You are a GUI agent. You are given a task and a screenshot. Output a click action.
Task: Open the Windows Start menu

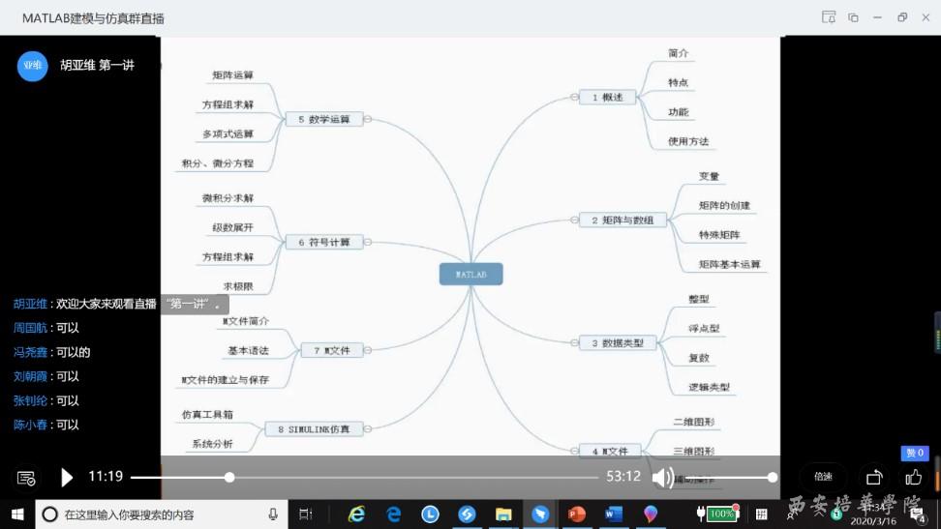pyautogui.click(x=17, y=514)
